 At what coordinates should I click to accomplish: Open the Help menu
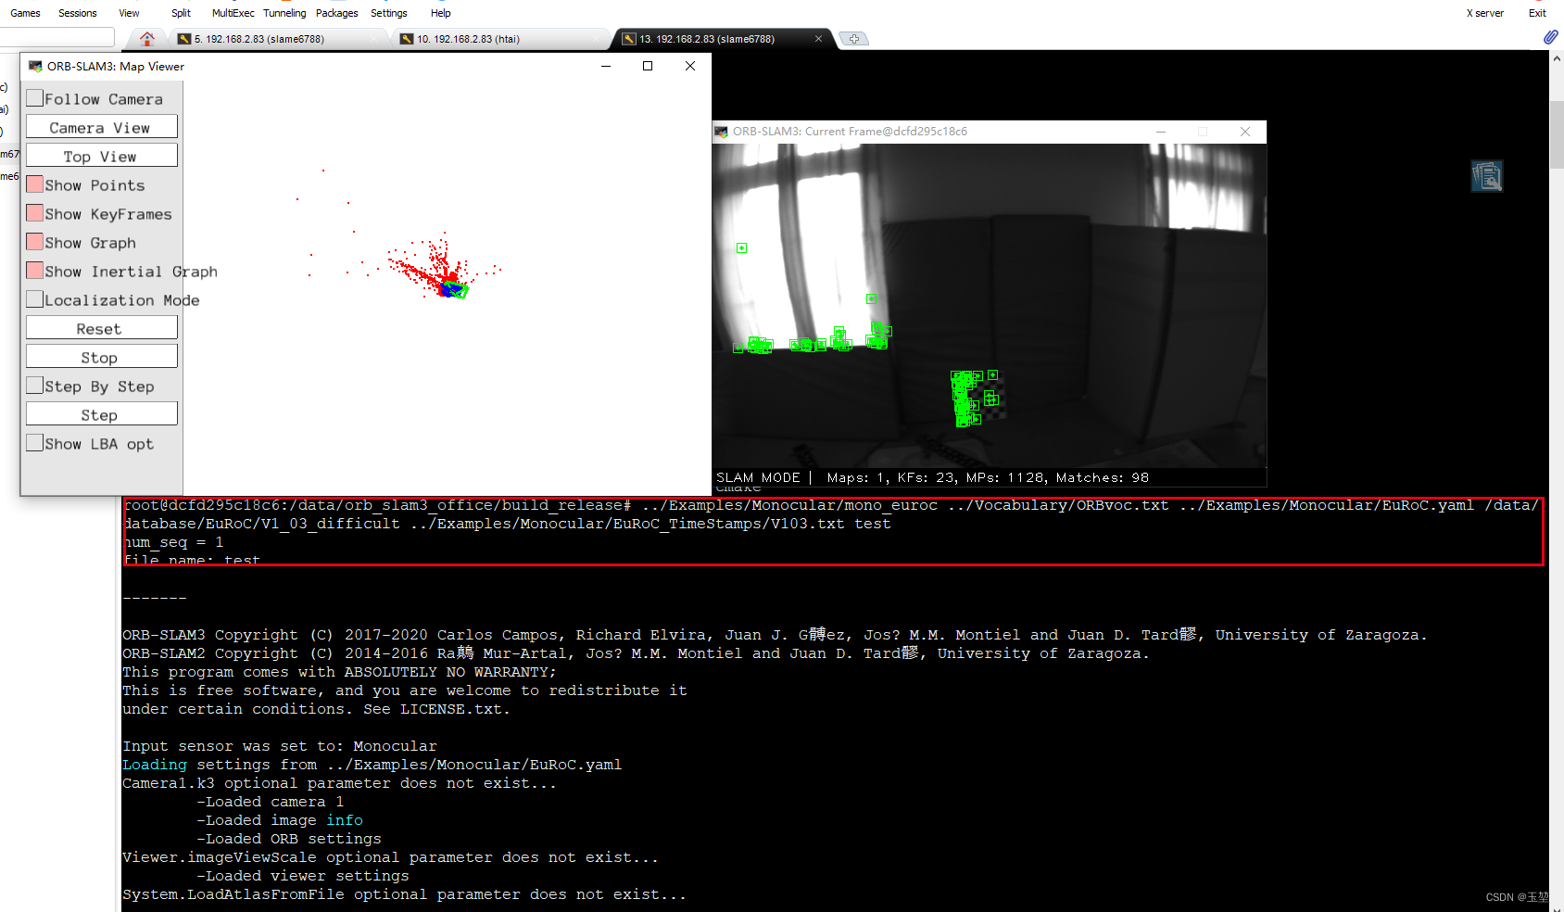click(441, 13)
